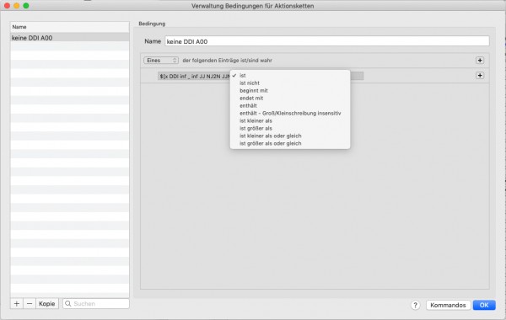
Task: Click into the Name input field
Action: tap(327, 41)
